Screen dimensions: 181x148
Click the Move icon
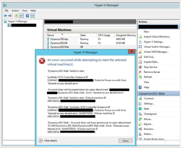(x=140, y=119)
